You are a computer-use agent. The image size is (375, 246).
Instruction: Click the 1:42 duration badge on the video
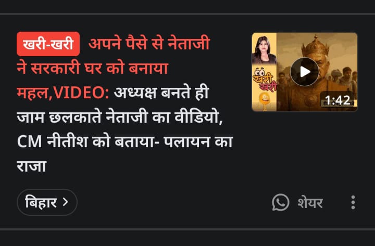337,100
